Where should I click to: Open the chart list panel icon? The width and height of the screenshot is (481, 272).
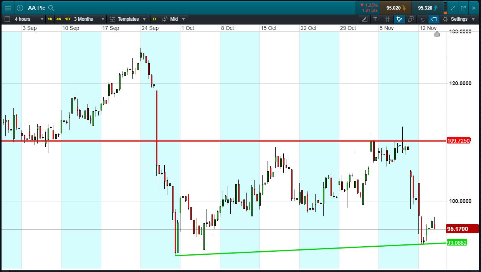(x=7, y=19)
